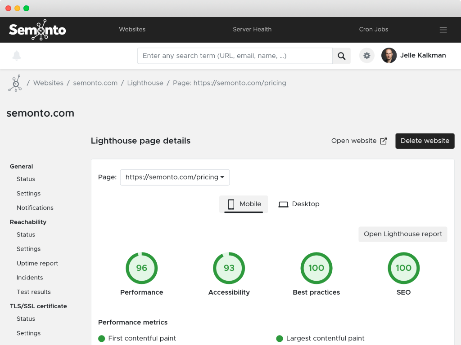Expand the Page URL dropdown
Screen dimensions: 461x345
175,177
